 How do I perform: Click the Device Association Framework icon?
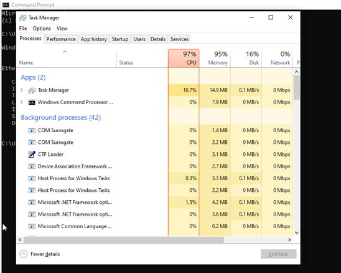pyautogui.click(x=32, y=166)
